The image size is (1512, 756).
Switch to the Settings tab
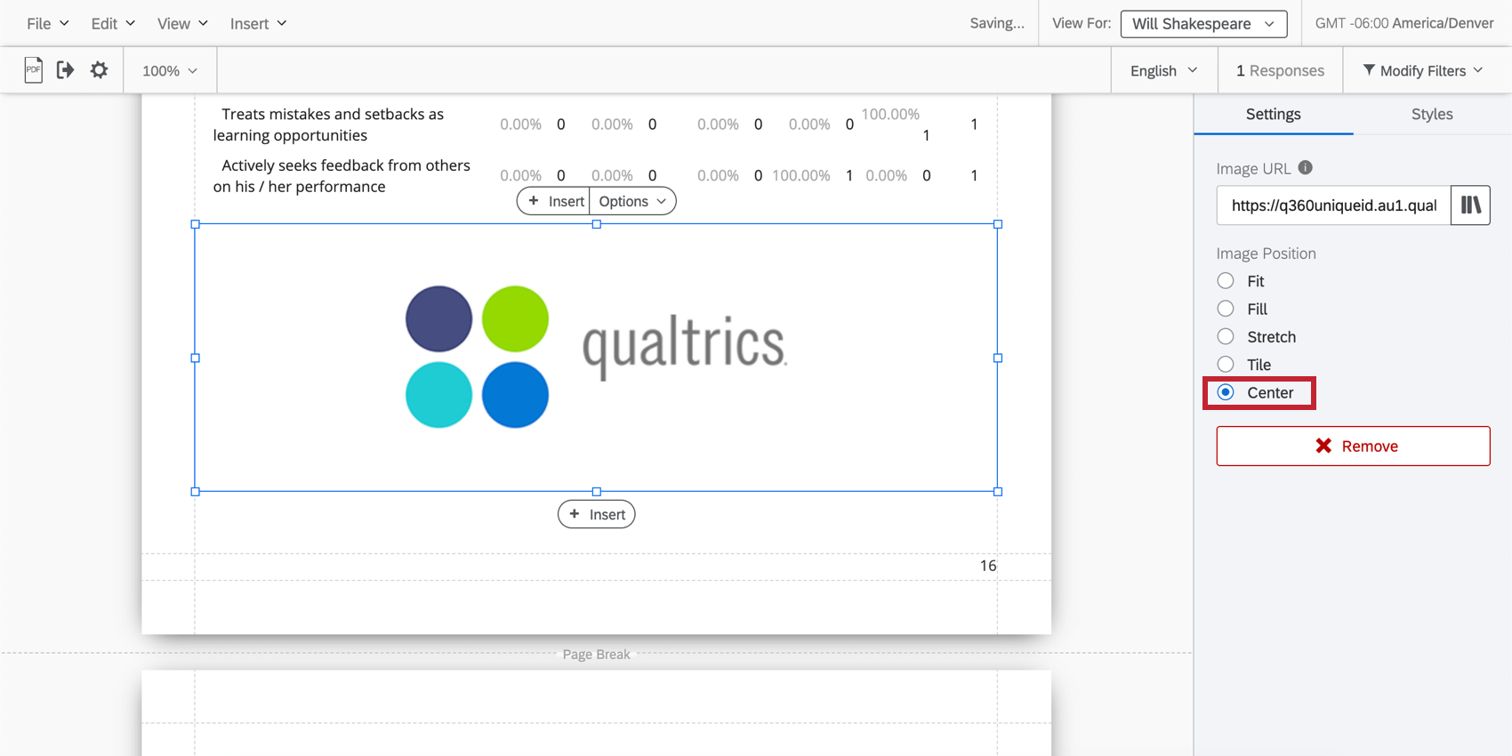[x=1273, y=114]
